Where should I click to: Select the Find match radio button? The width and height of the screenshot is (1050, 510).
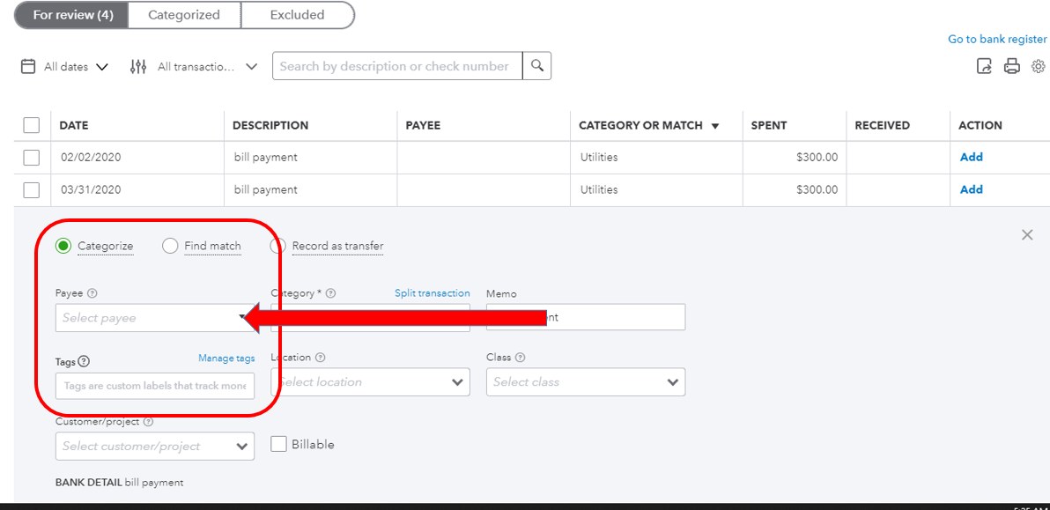170,247
